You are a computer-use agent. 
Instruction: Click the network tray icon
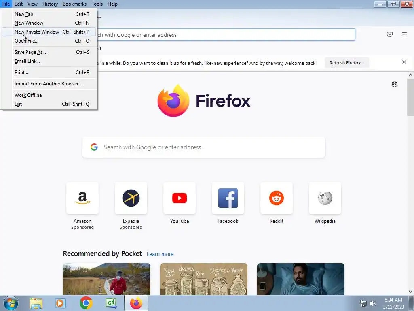363,303
